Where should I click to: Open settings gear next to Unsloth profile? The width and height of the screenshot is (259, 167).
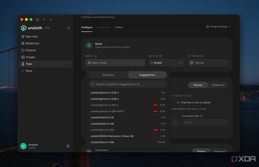pyautogui.click(x=68, y=146)
